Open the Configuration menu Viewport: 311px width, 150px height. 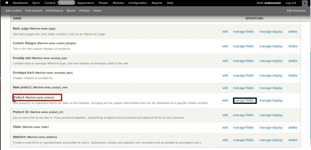point(137,3)
